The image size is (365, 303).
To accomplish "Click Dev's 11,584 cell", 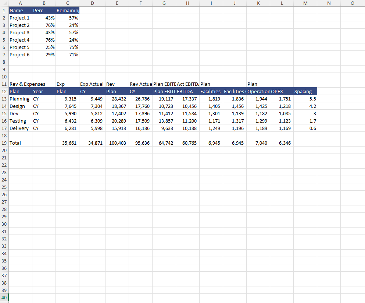I will click(x=187, y=113).
